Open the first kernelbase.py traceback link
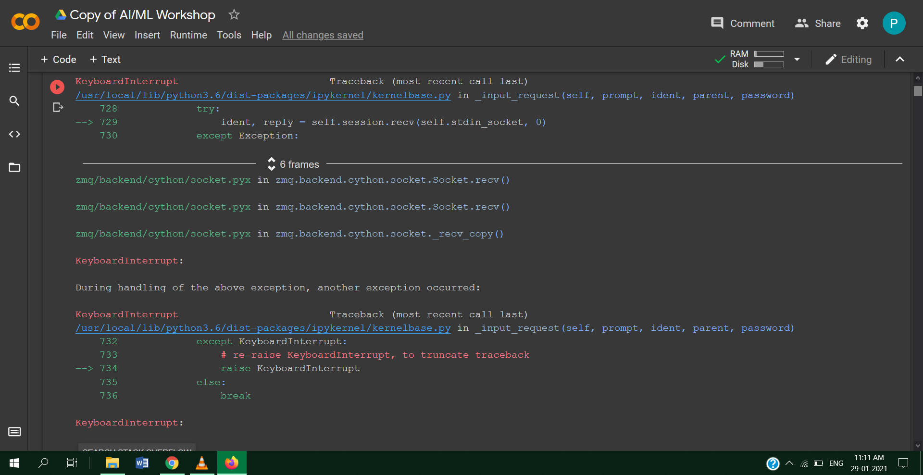 (263, 95)
